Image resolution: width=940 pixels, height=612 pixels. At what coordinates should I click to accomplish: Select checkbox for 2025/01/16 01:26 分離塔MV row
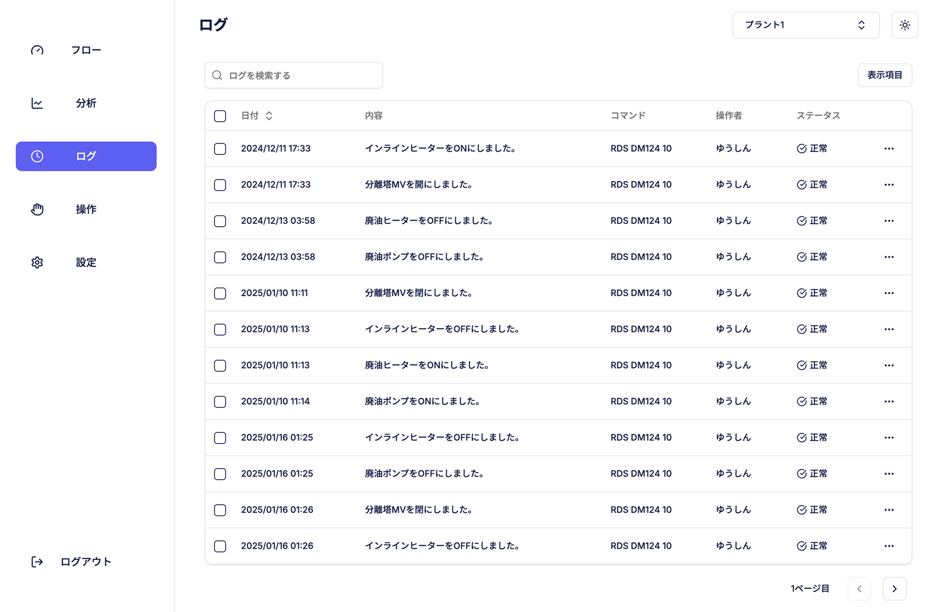pos(220,510)
